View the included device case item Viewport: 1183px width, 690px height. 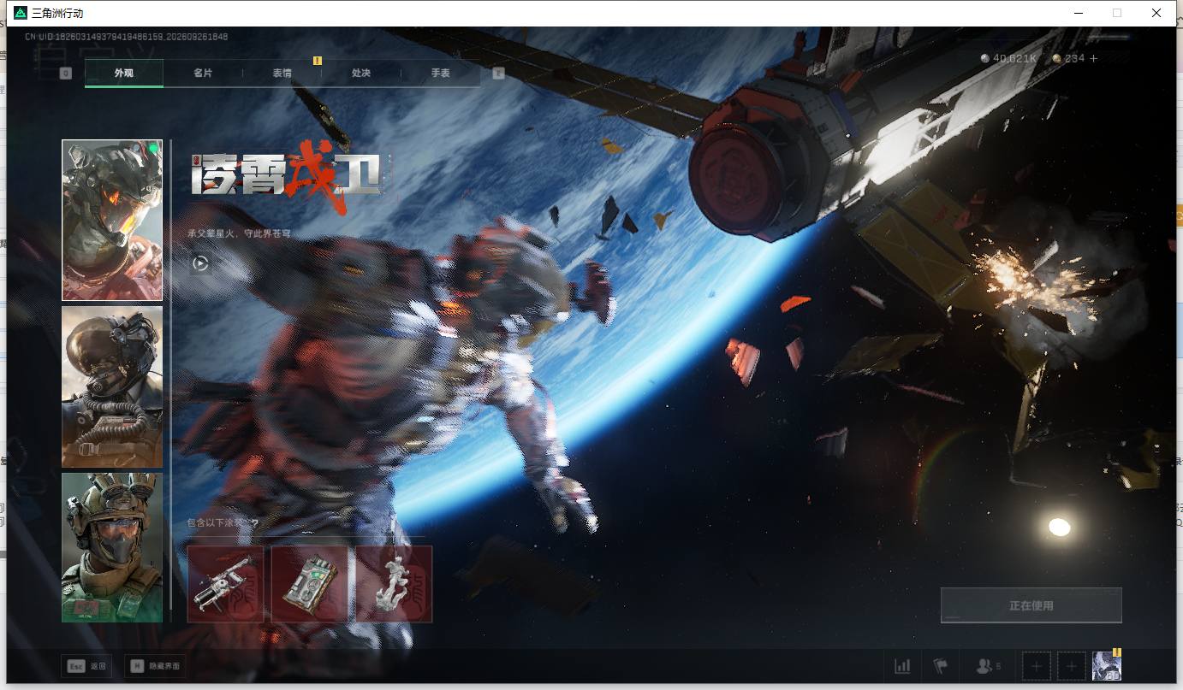[310, 584]
